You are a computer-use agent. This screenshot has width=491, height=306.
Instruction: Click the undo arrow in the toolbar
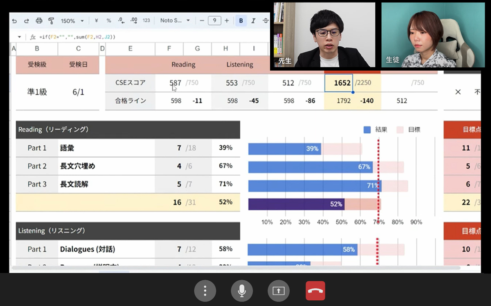[x=15, y=21]
